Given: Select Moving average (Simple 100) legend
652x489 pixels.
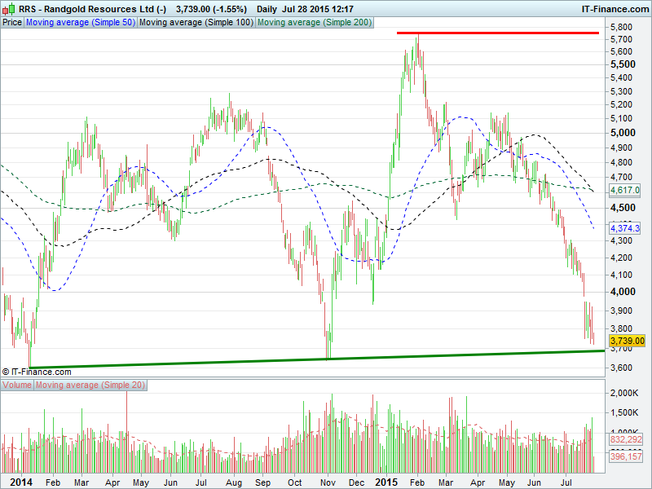Looking at the screenshot, I should point(196,23).
